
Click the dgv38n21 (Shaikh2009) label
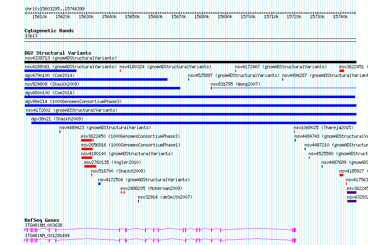pyautogui.click(x=57, y=119)
